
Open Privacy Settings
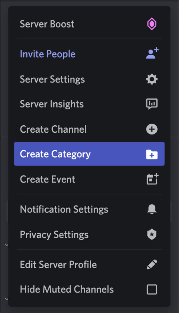[54, 234]
